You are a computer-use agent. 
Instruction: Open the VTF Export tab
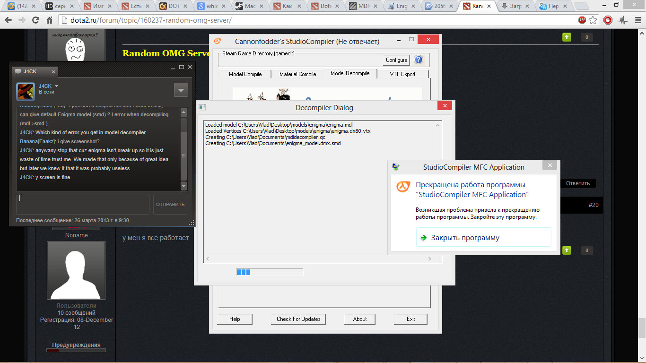click(402, 74)
